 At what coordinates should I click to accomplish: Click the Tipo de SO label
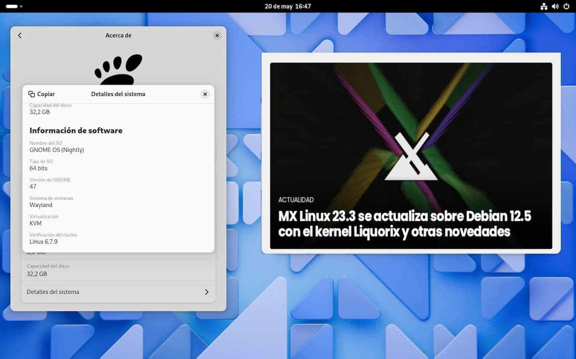41,162
